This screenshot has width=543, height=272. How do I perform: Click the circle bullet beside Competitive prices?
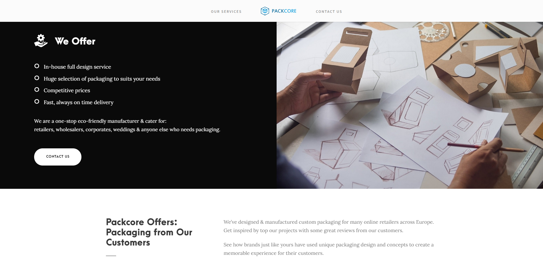pos(37,90)
